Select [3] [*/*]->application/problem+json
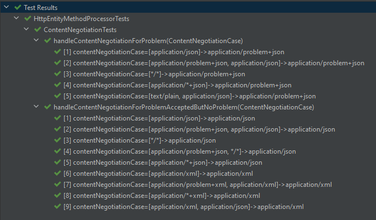The width and height of the screenshot is (376, 220). click(x=154, y=74)
